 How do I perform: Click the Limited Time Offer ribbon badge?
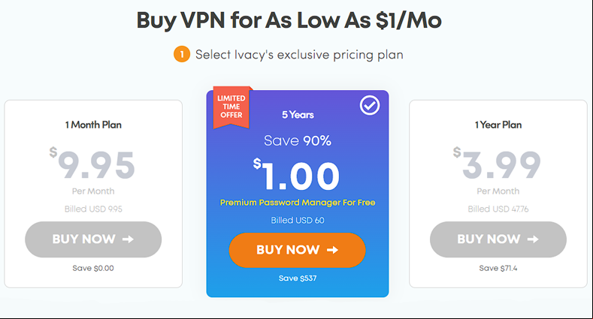click(x=231, y=107)
